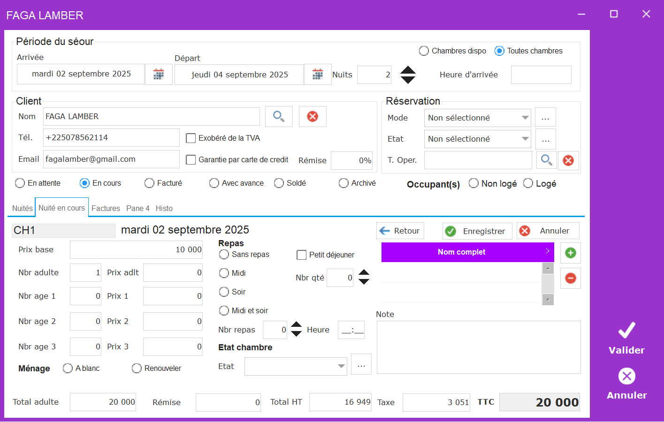Clear the client with the red X icon
The width and height of the screenshot is (664, 422).
point(313,116)
